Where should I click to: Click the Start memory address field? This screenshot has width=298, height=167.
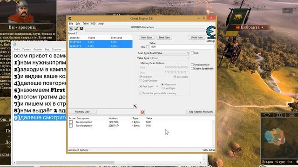[x=167, y=68]
